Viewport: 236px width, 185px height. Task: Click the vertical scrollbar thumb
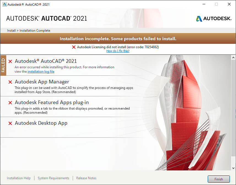233,108
